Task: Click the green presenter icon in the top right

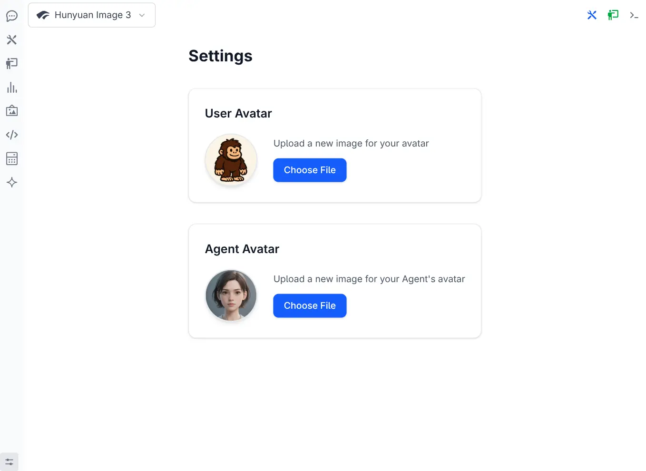Action: [x=613, y=15]
